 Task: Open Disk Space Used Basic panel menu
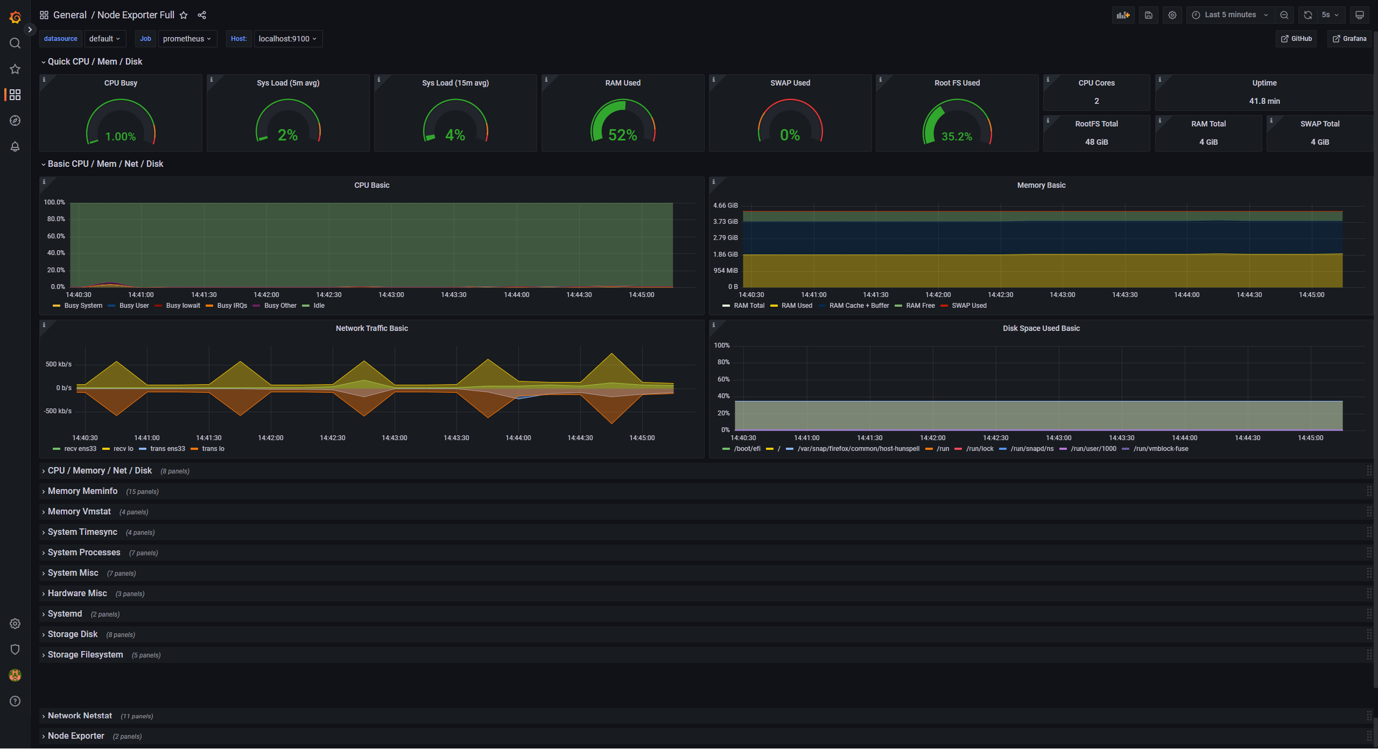(x=1041, y=328)
